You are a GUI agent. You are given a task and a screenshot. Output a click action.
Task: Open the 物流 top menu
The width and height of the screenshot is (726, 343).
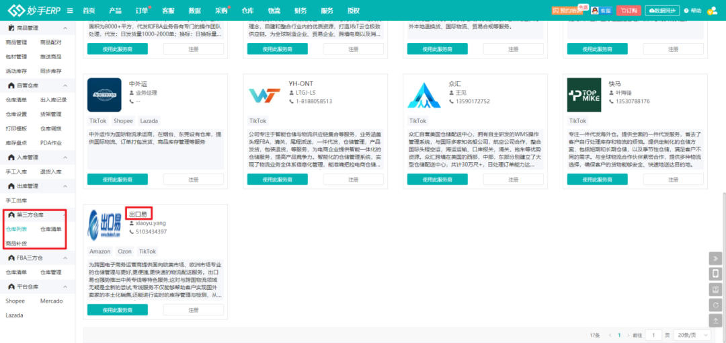[x=274, y=11]
